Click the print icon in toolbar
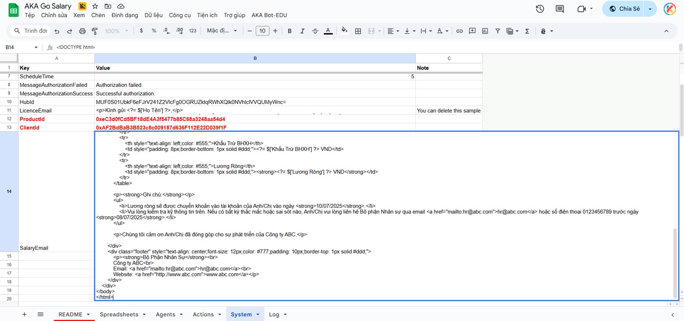Screen dimensions: 684x321 pyautogui.click(x=82, y=31)
